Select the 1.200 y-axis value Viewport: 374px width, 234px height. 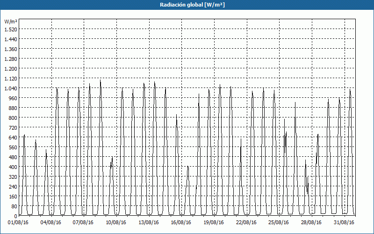[x=11, y=68]
